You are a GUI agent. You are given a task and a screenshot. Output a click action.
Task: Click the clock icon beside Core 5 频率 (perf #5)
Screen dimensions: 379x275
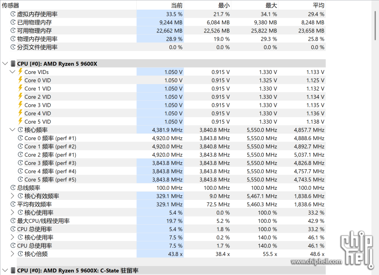[20, 179]
